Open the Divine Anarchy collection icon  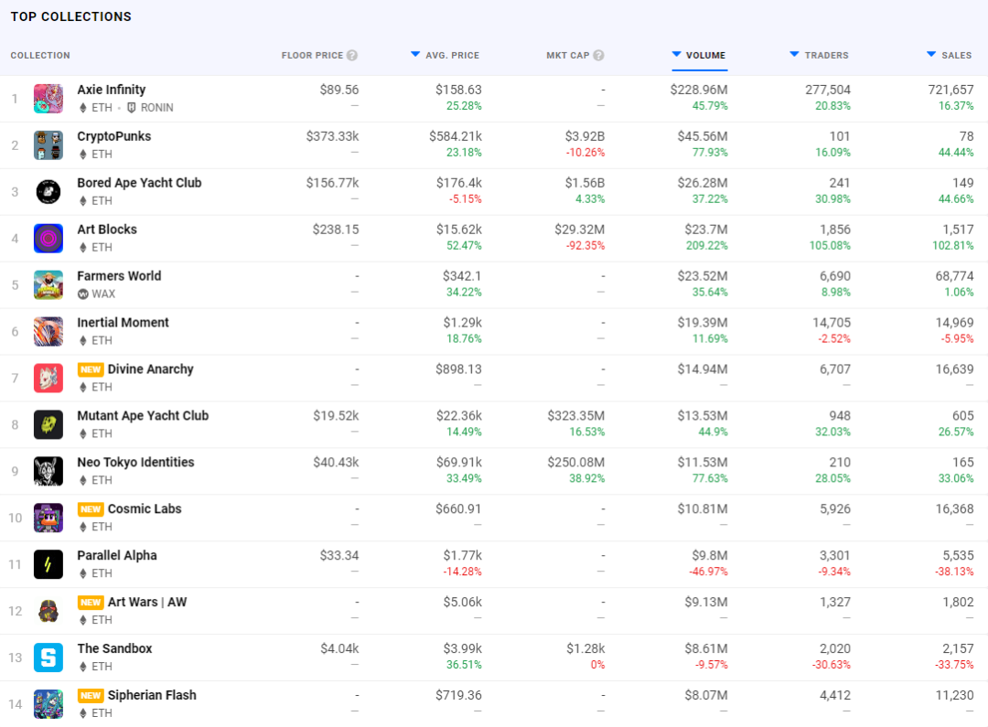[48, 379]
